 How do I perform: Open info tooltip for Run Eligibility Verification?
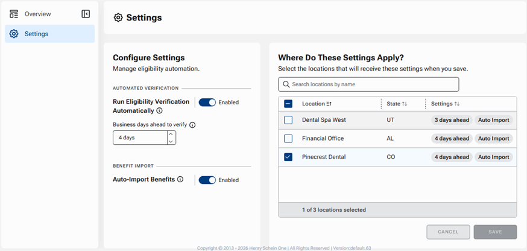pyautogui.click(x=160, y=110)
